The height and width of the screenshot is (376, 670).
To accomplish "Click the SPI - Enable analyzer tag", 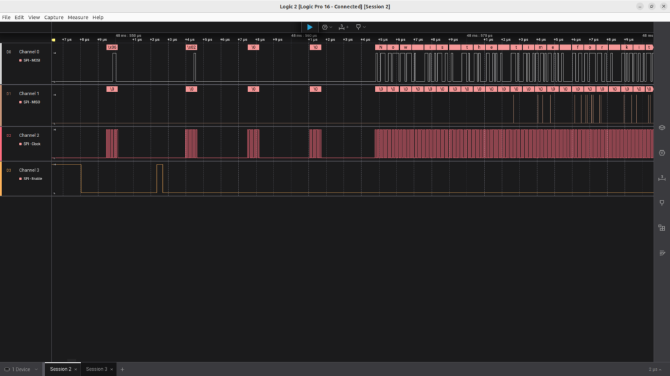I will [x=31, y=179].
